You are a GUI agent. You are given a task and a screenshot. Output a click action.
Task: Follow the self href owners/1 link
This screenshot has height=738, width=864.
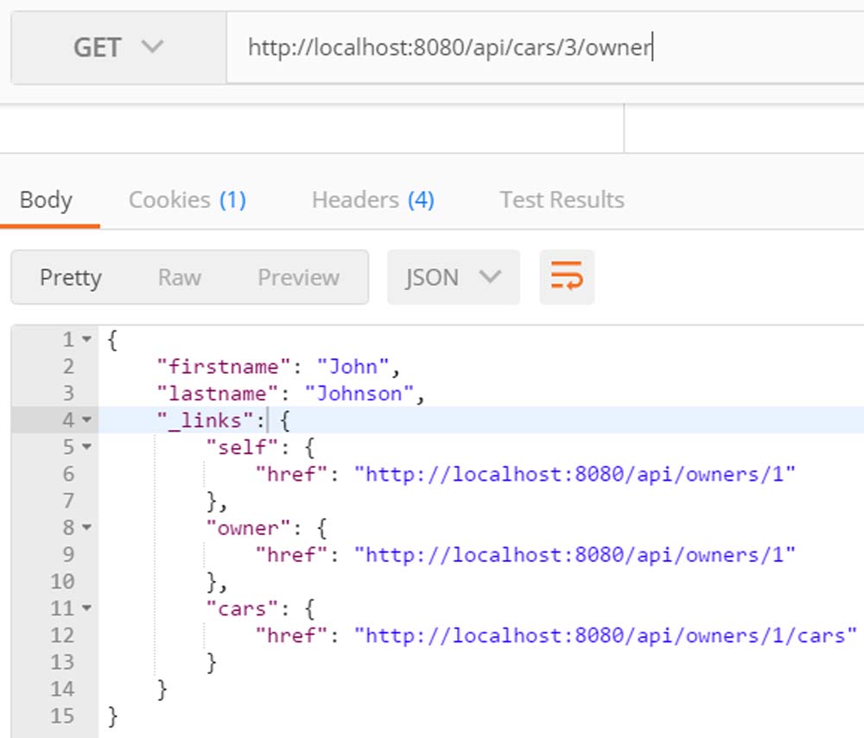click(575, 474)
